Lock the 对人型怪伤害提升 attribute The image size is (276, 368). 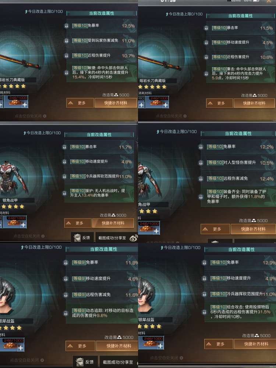(x=201, y=163)
